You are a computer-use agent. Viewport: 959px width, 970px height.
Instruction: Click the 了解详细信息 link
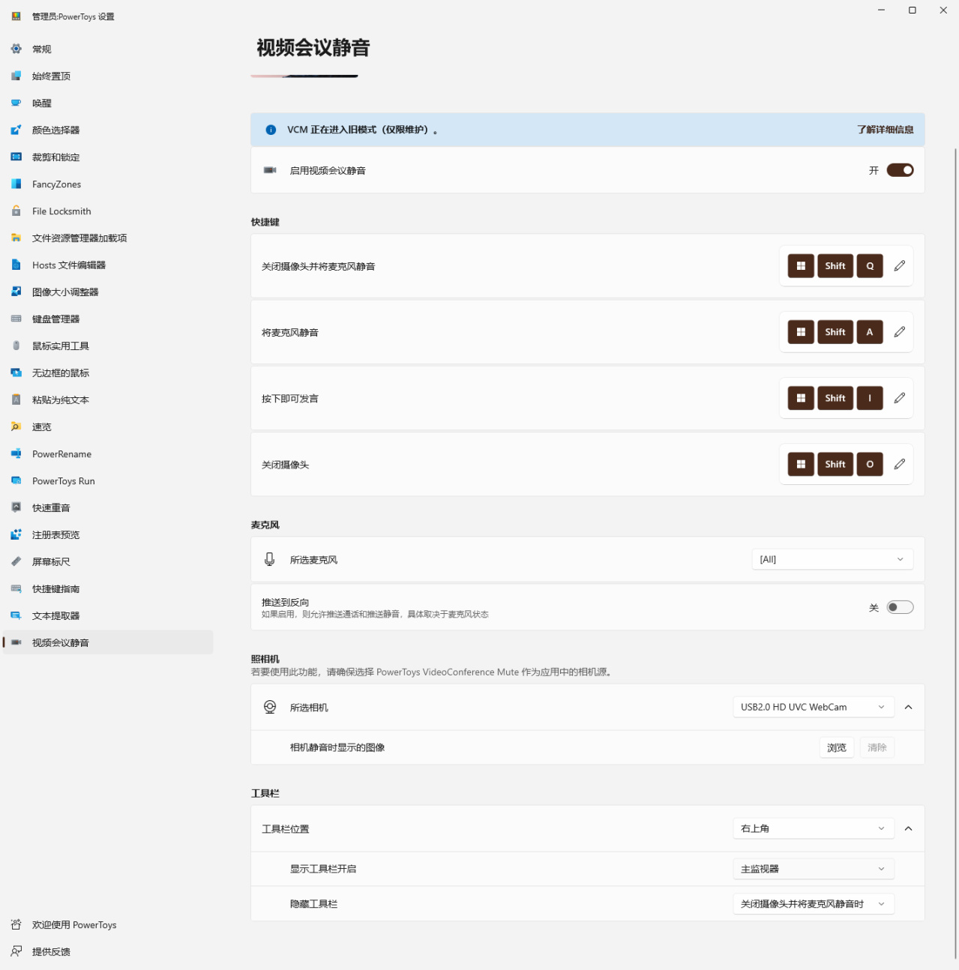tap(886, 130)
